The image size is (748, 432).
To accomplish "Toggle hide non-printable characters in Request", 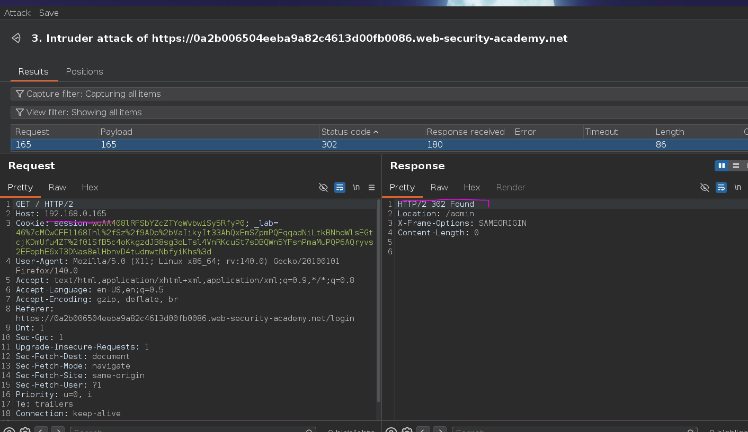I will (x=323, y=187).
